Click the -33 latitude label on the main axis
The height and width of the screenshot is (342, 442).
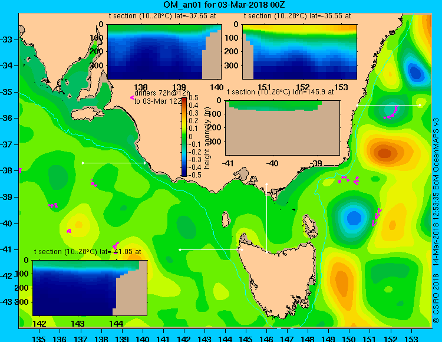(6, 40)
